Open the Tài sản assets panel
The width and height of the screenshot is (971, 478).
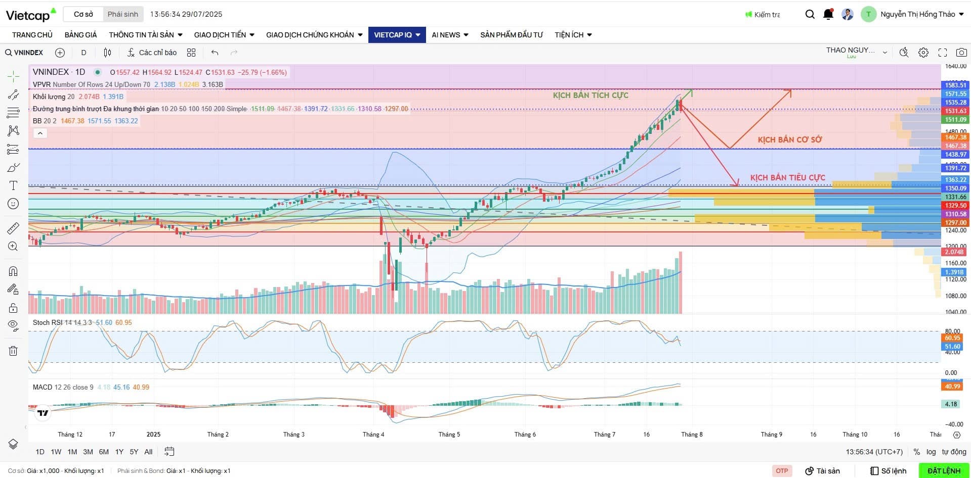(822, 471)
